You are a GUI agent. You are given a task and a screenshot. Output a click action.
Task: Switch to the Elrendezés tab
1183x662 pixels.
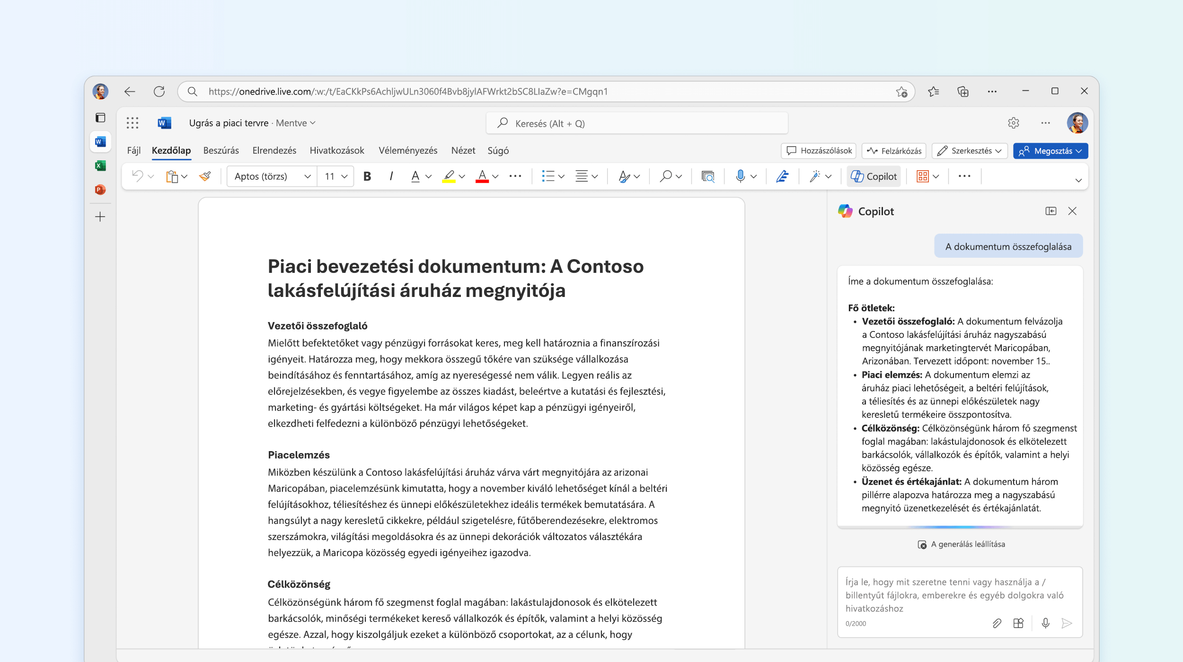(274, 150)
